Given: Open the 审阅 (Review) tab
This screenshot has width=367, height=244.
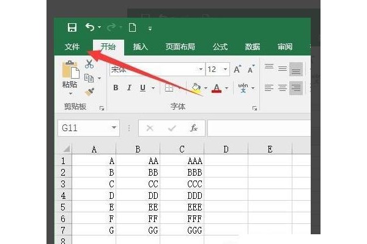Looking at the screenshot, I should click(x=284, y=47).
